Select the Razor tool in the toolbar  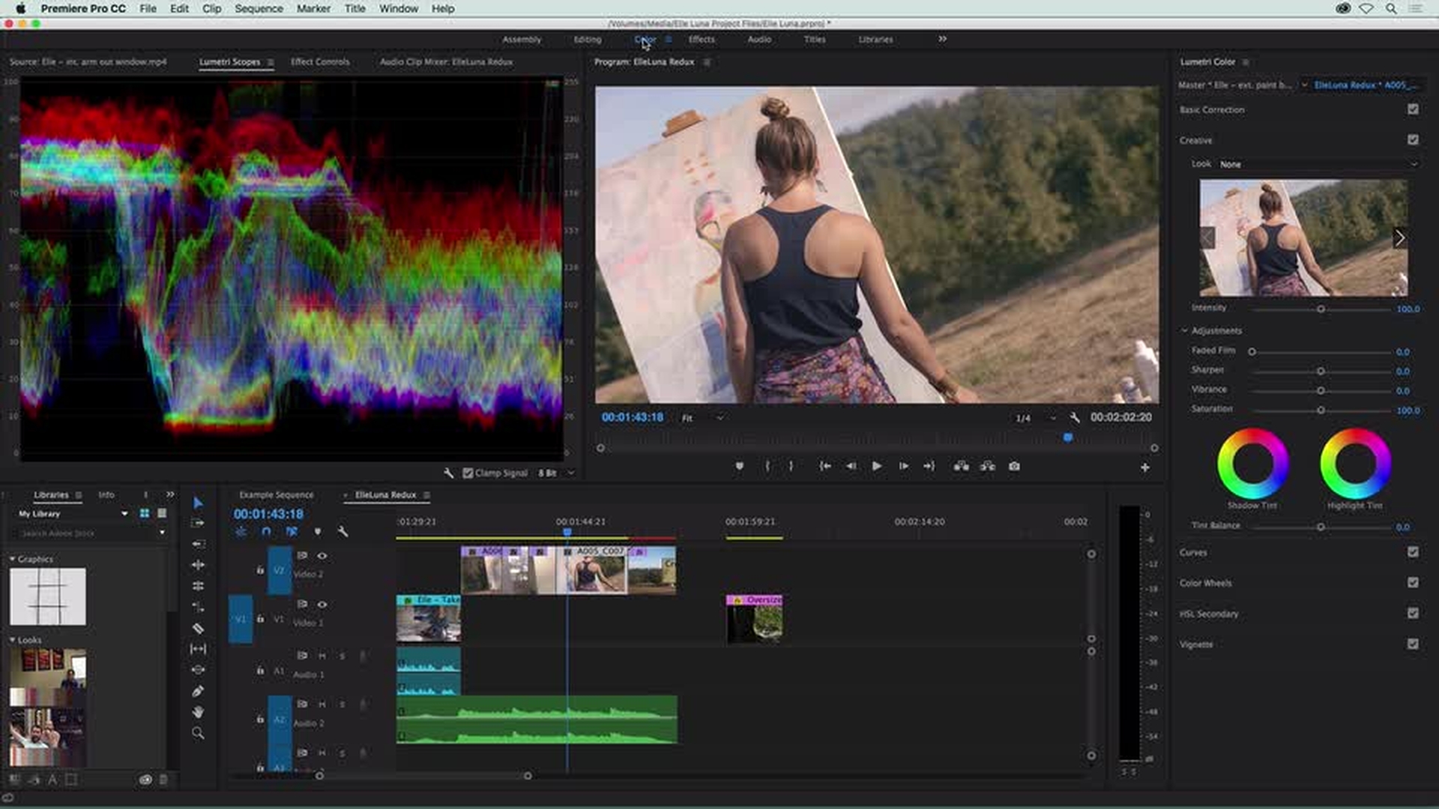(198, 628)
